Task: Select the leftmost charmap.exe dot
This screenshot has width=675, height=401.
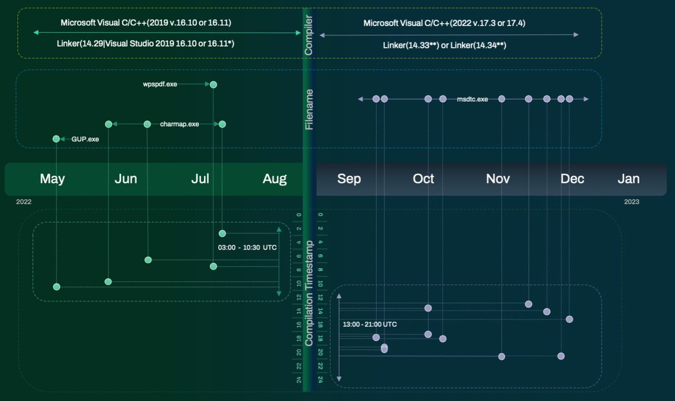Action: [109, 124]
